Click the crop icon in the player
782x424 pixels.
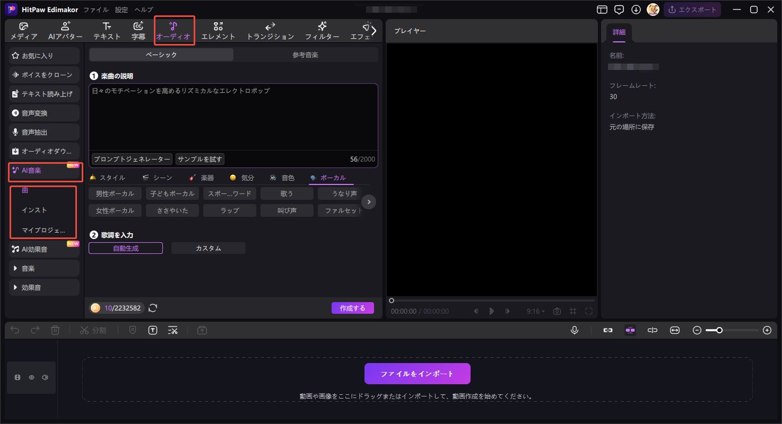573,311
